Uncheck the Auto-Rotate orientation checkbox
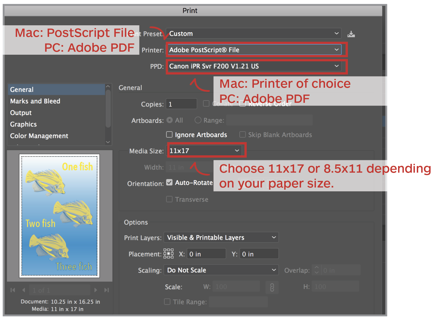The image size is (435, 320). [169, 183]
